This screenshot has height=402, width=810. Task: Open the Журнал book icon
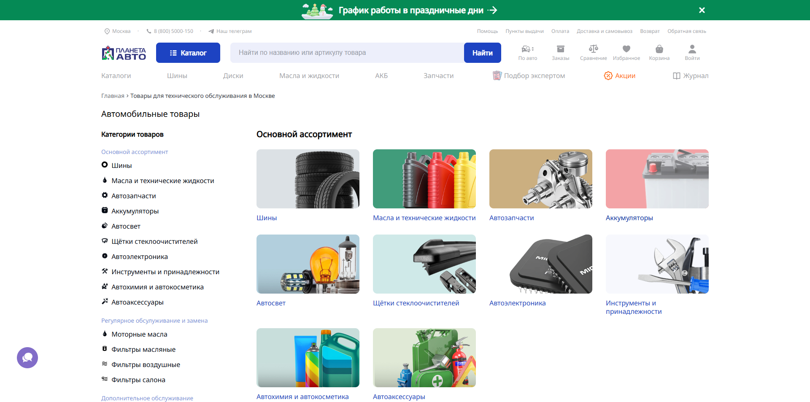(x=677, y=76)
